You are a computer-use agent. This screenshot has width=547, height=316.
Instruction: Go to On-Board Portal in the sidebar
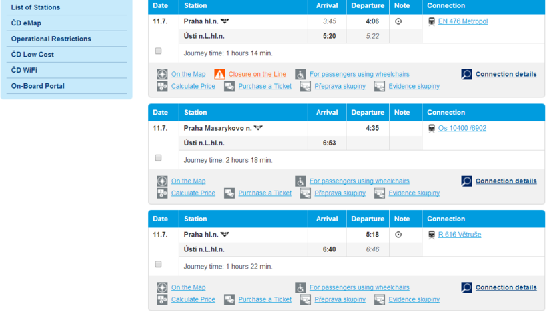(38, 86)
